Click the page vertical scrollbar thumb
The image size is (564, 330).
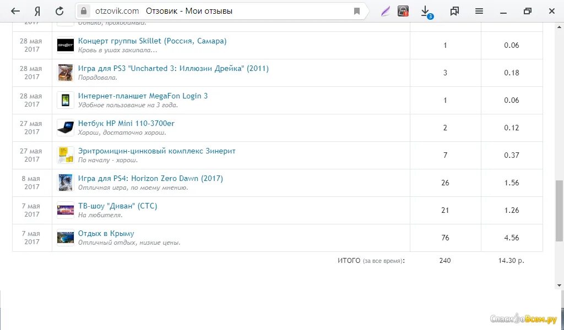[560, 211]
